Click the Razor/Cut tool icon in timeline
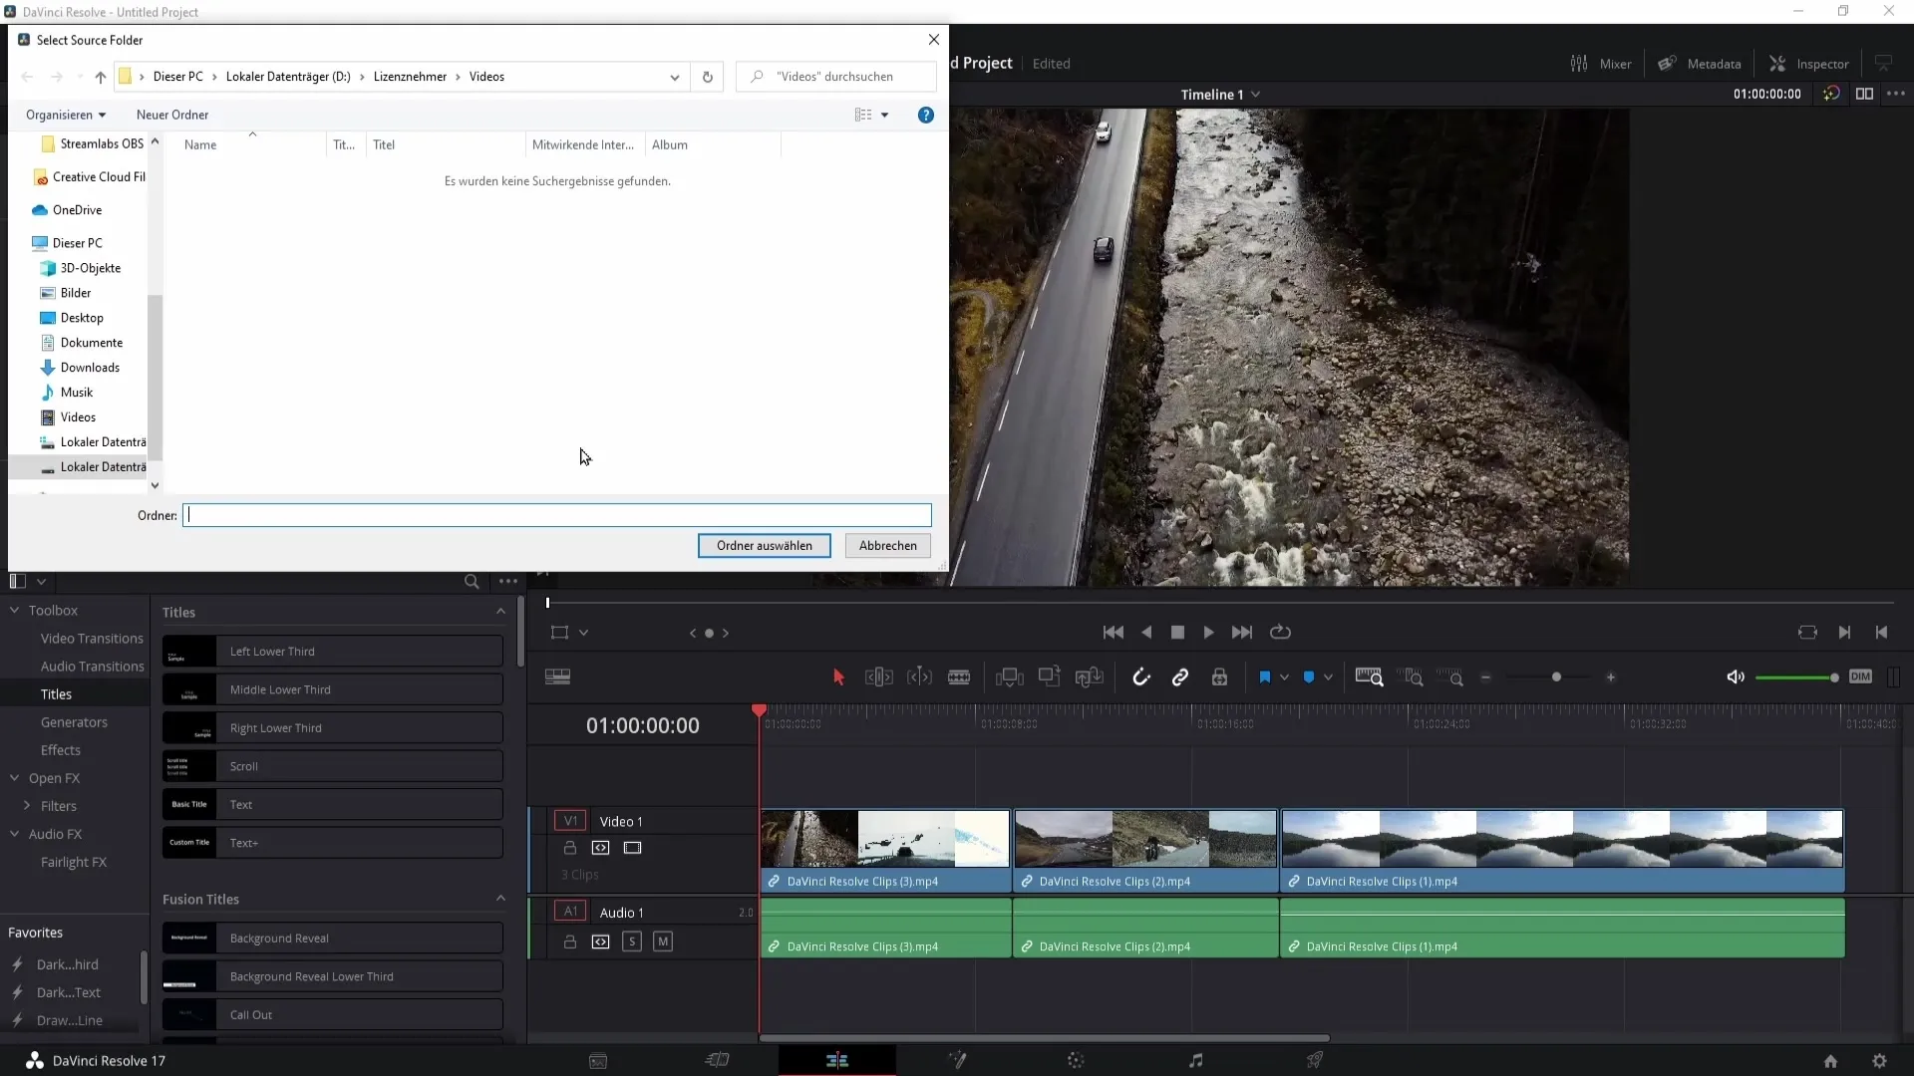The height and width of the screenshot is (1076, 1914). (960, 676)
